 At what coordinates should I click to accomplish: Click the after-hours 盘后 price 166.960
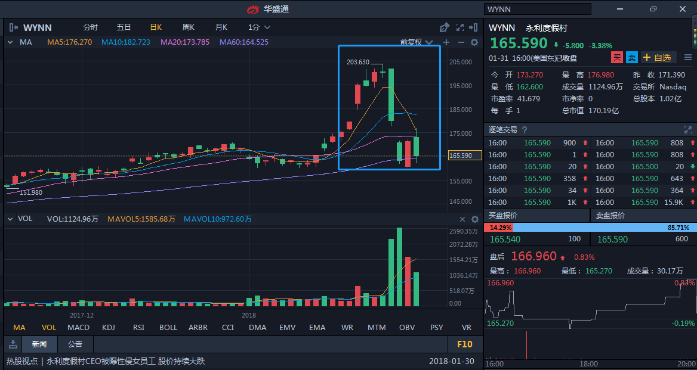tap(533, 256)
